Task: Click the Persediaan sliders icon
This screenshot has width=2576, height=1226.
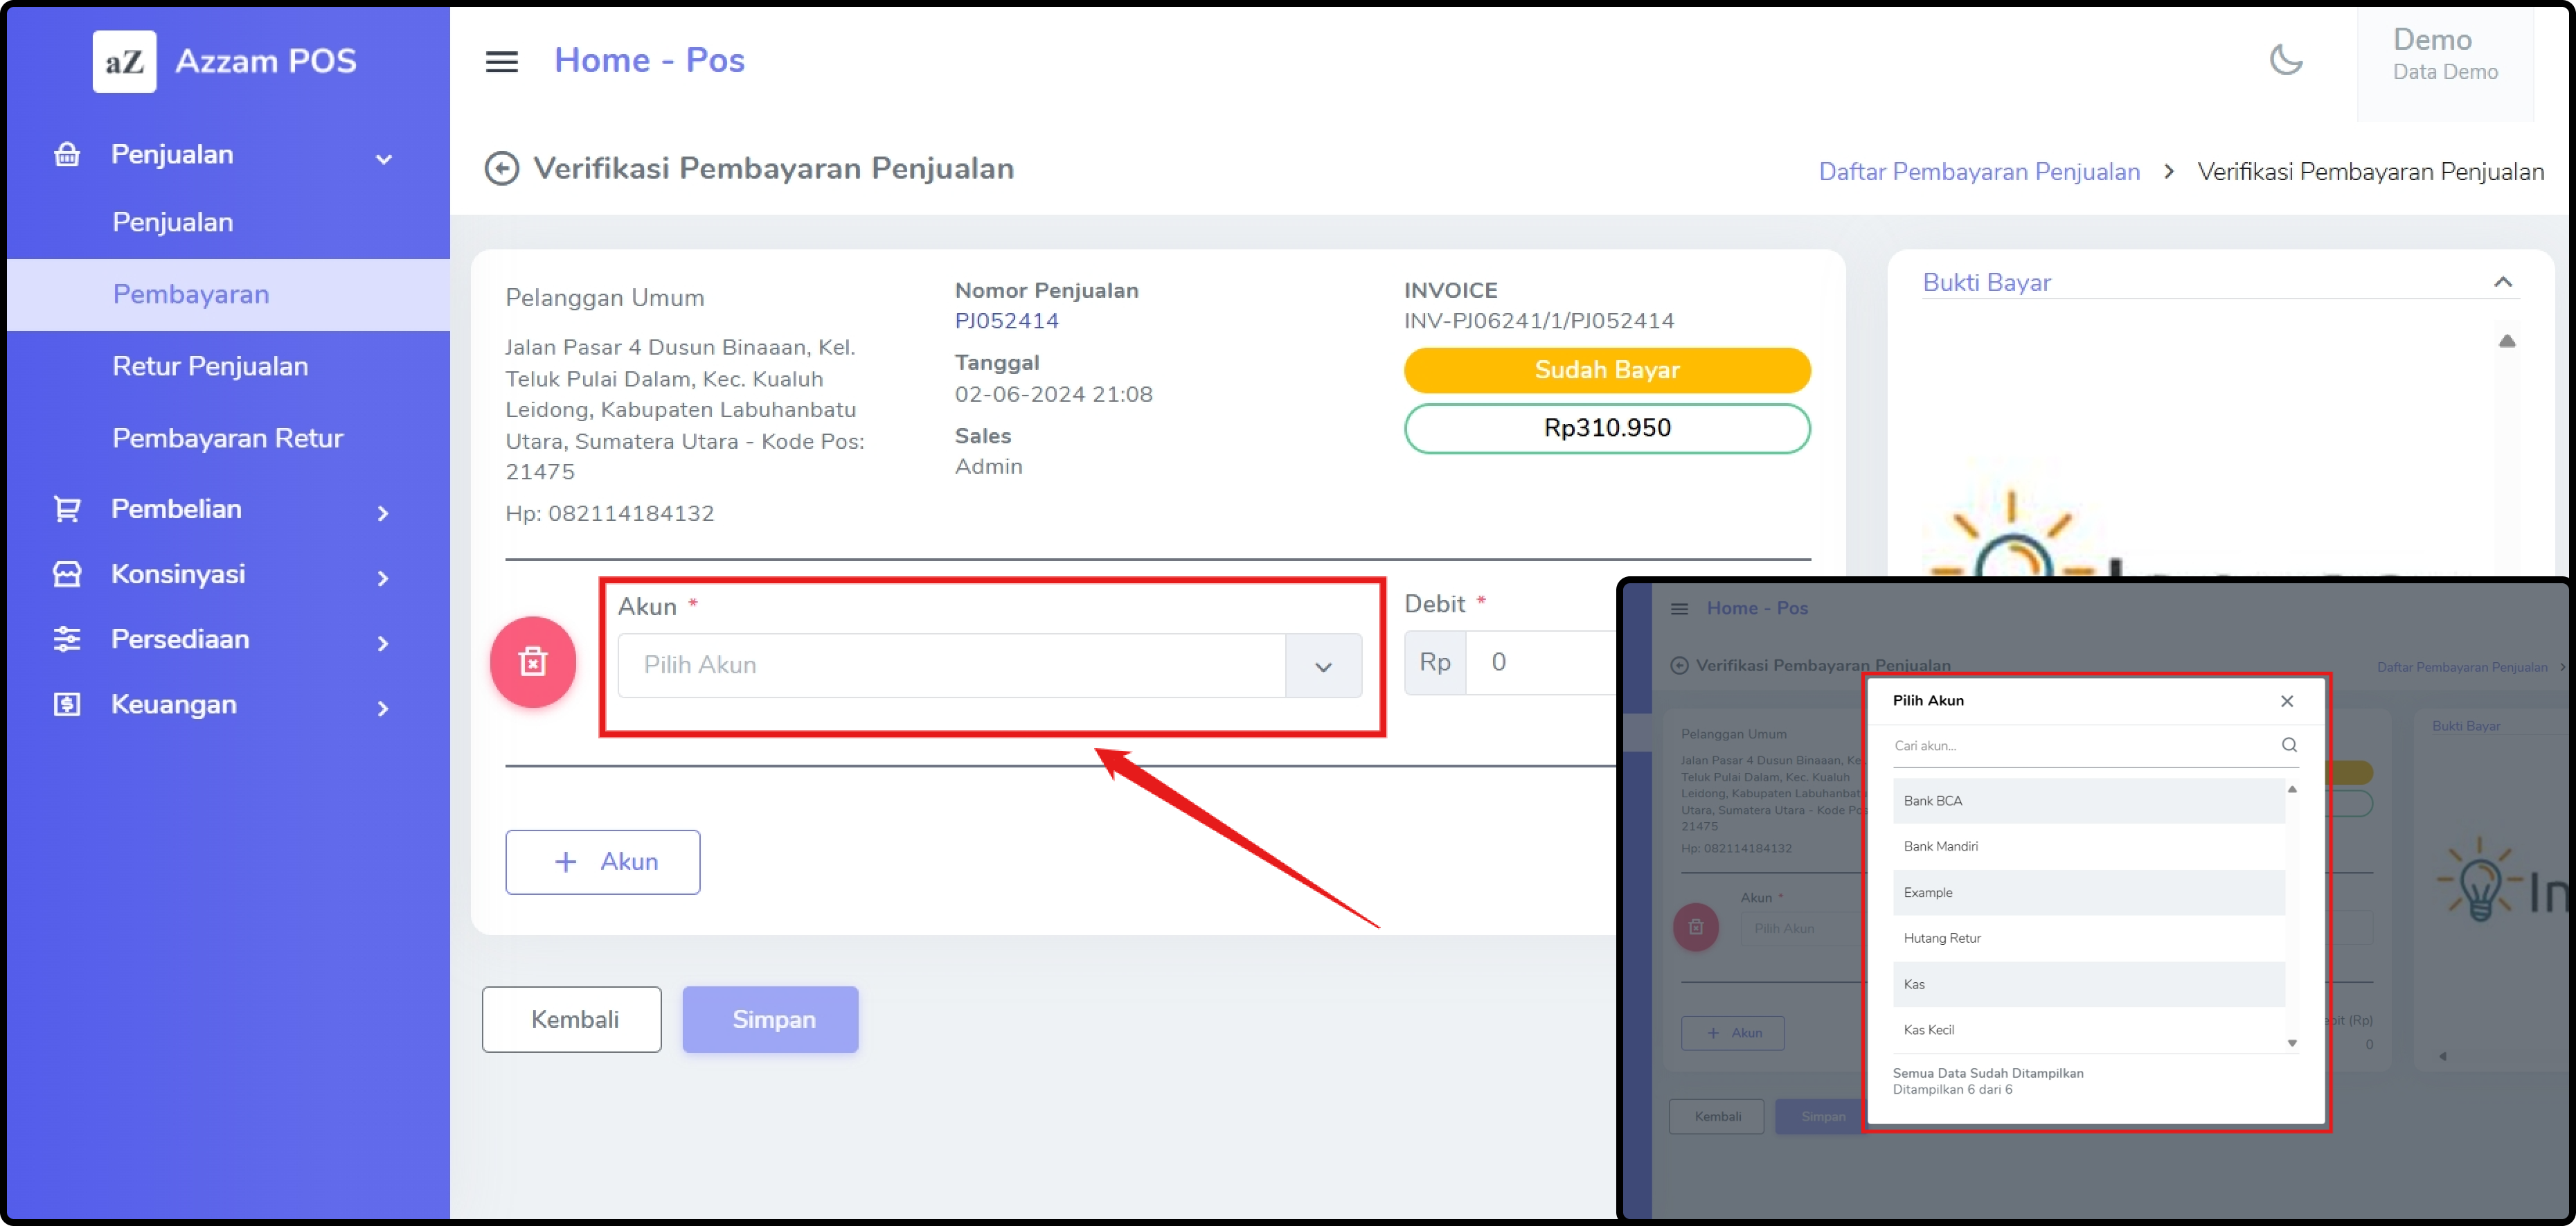Action: coord(67,639)
